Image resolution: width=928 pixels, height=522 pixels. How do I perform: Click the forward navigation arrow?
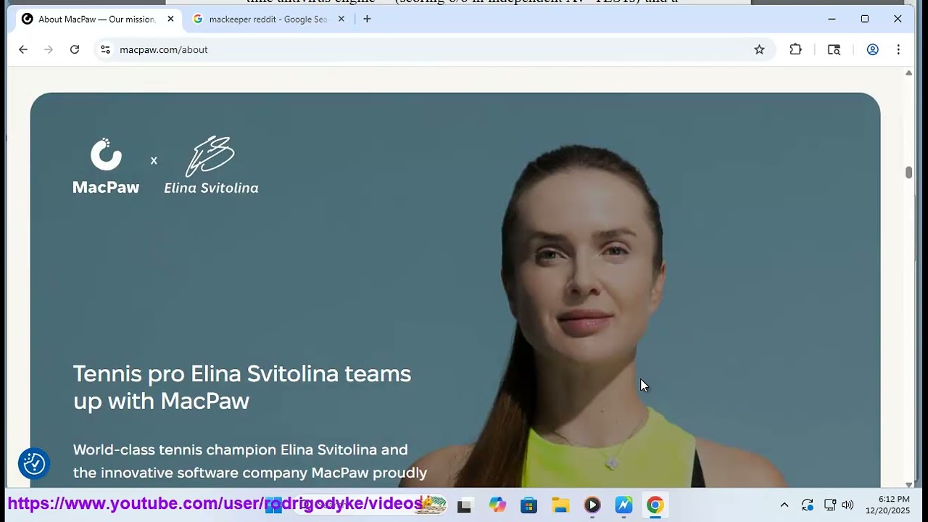[x=49, y=49]
